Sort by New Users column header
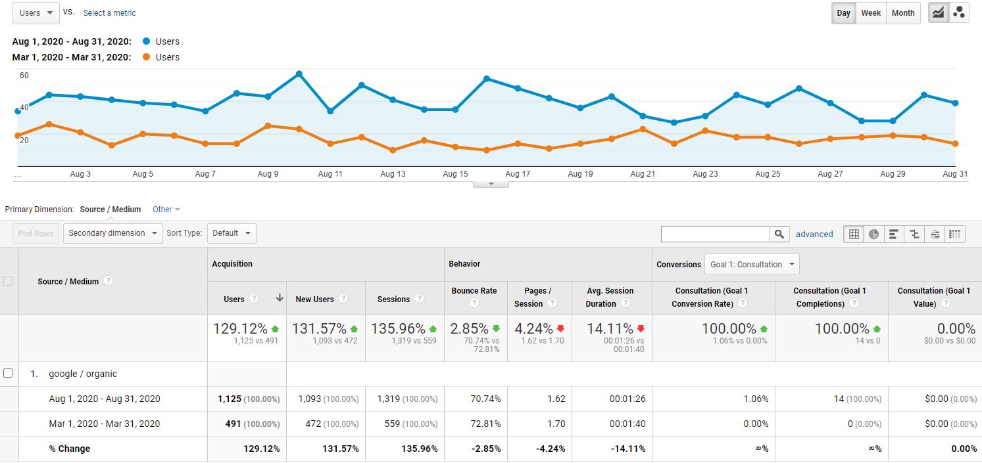982x463 pixels. pos(314,299)
